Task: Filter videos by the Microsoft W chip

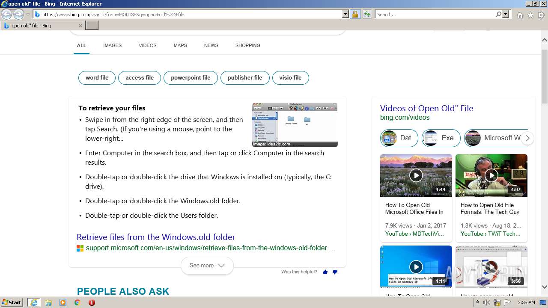Action: tap(495, 138)
